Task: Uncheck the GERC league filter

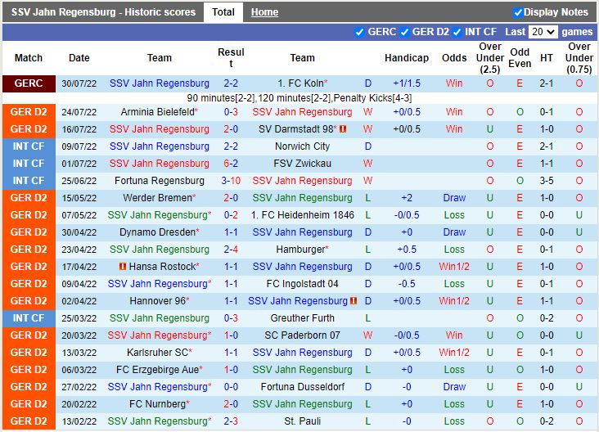Action: (x=359, y=33)
